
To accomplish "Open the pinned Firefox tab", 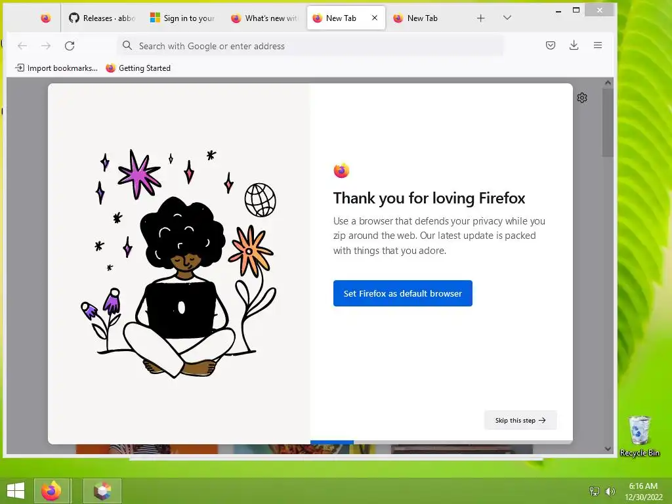I will (45, 18).
